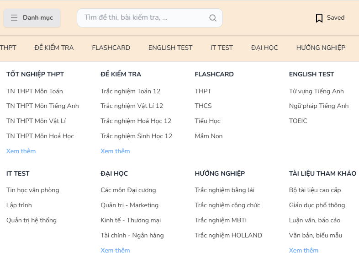Click the Saved bookmark icon

tap(319, 18)
